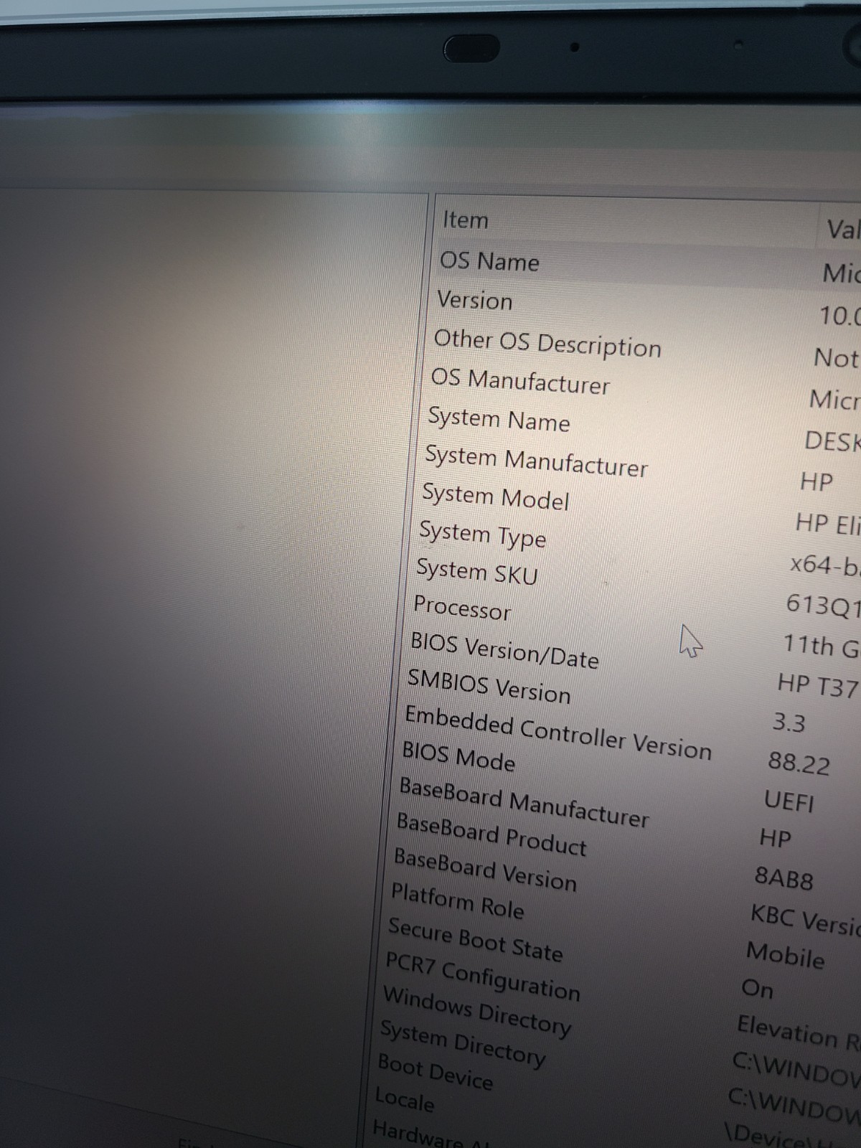The height and width of the screenshot is (1148, 861).
Task: Select the System SKU row
Action: click(x=476, y=572)
